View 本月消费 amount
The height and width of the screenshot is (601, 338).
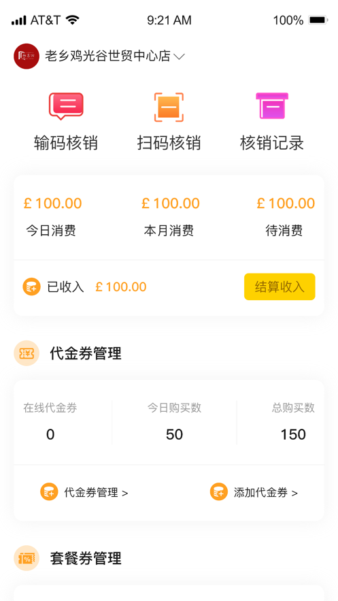point(170,203)
